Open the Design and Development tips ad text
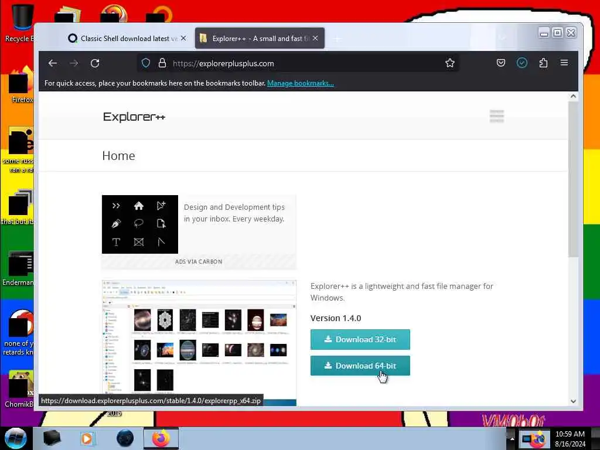This screenshot has width=600, height=450. [234, 213]
